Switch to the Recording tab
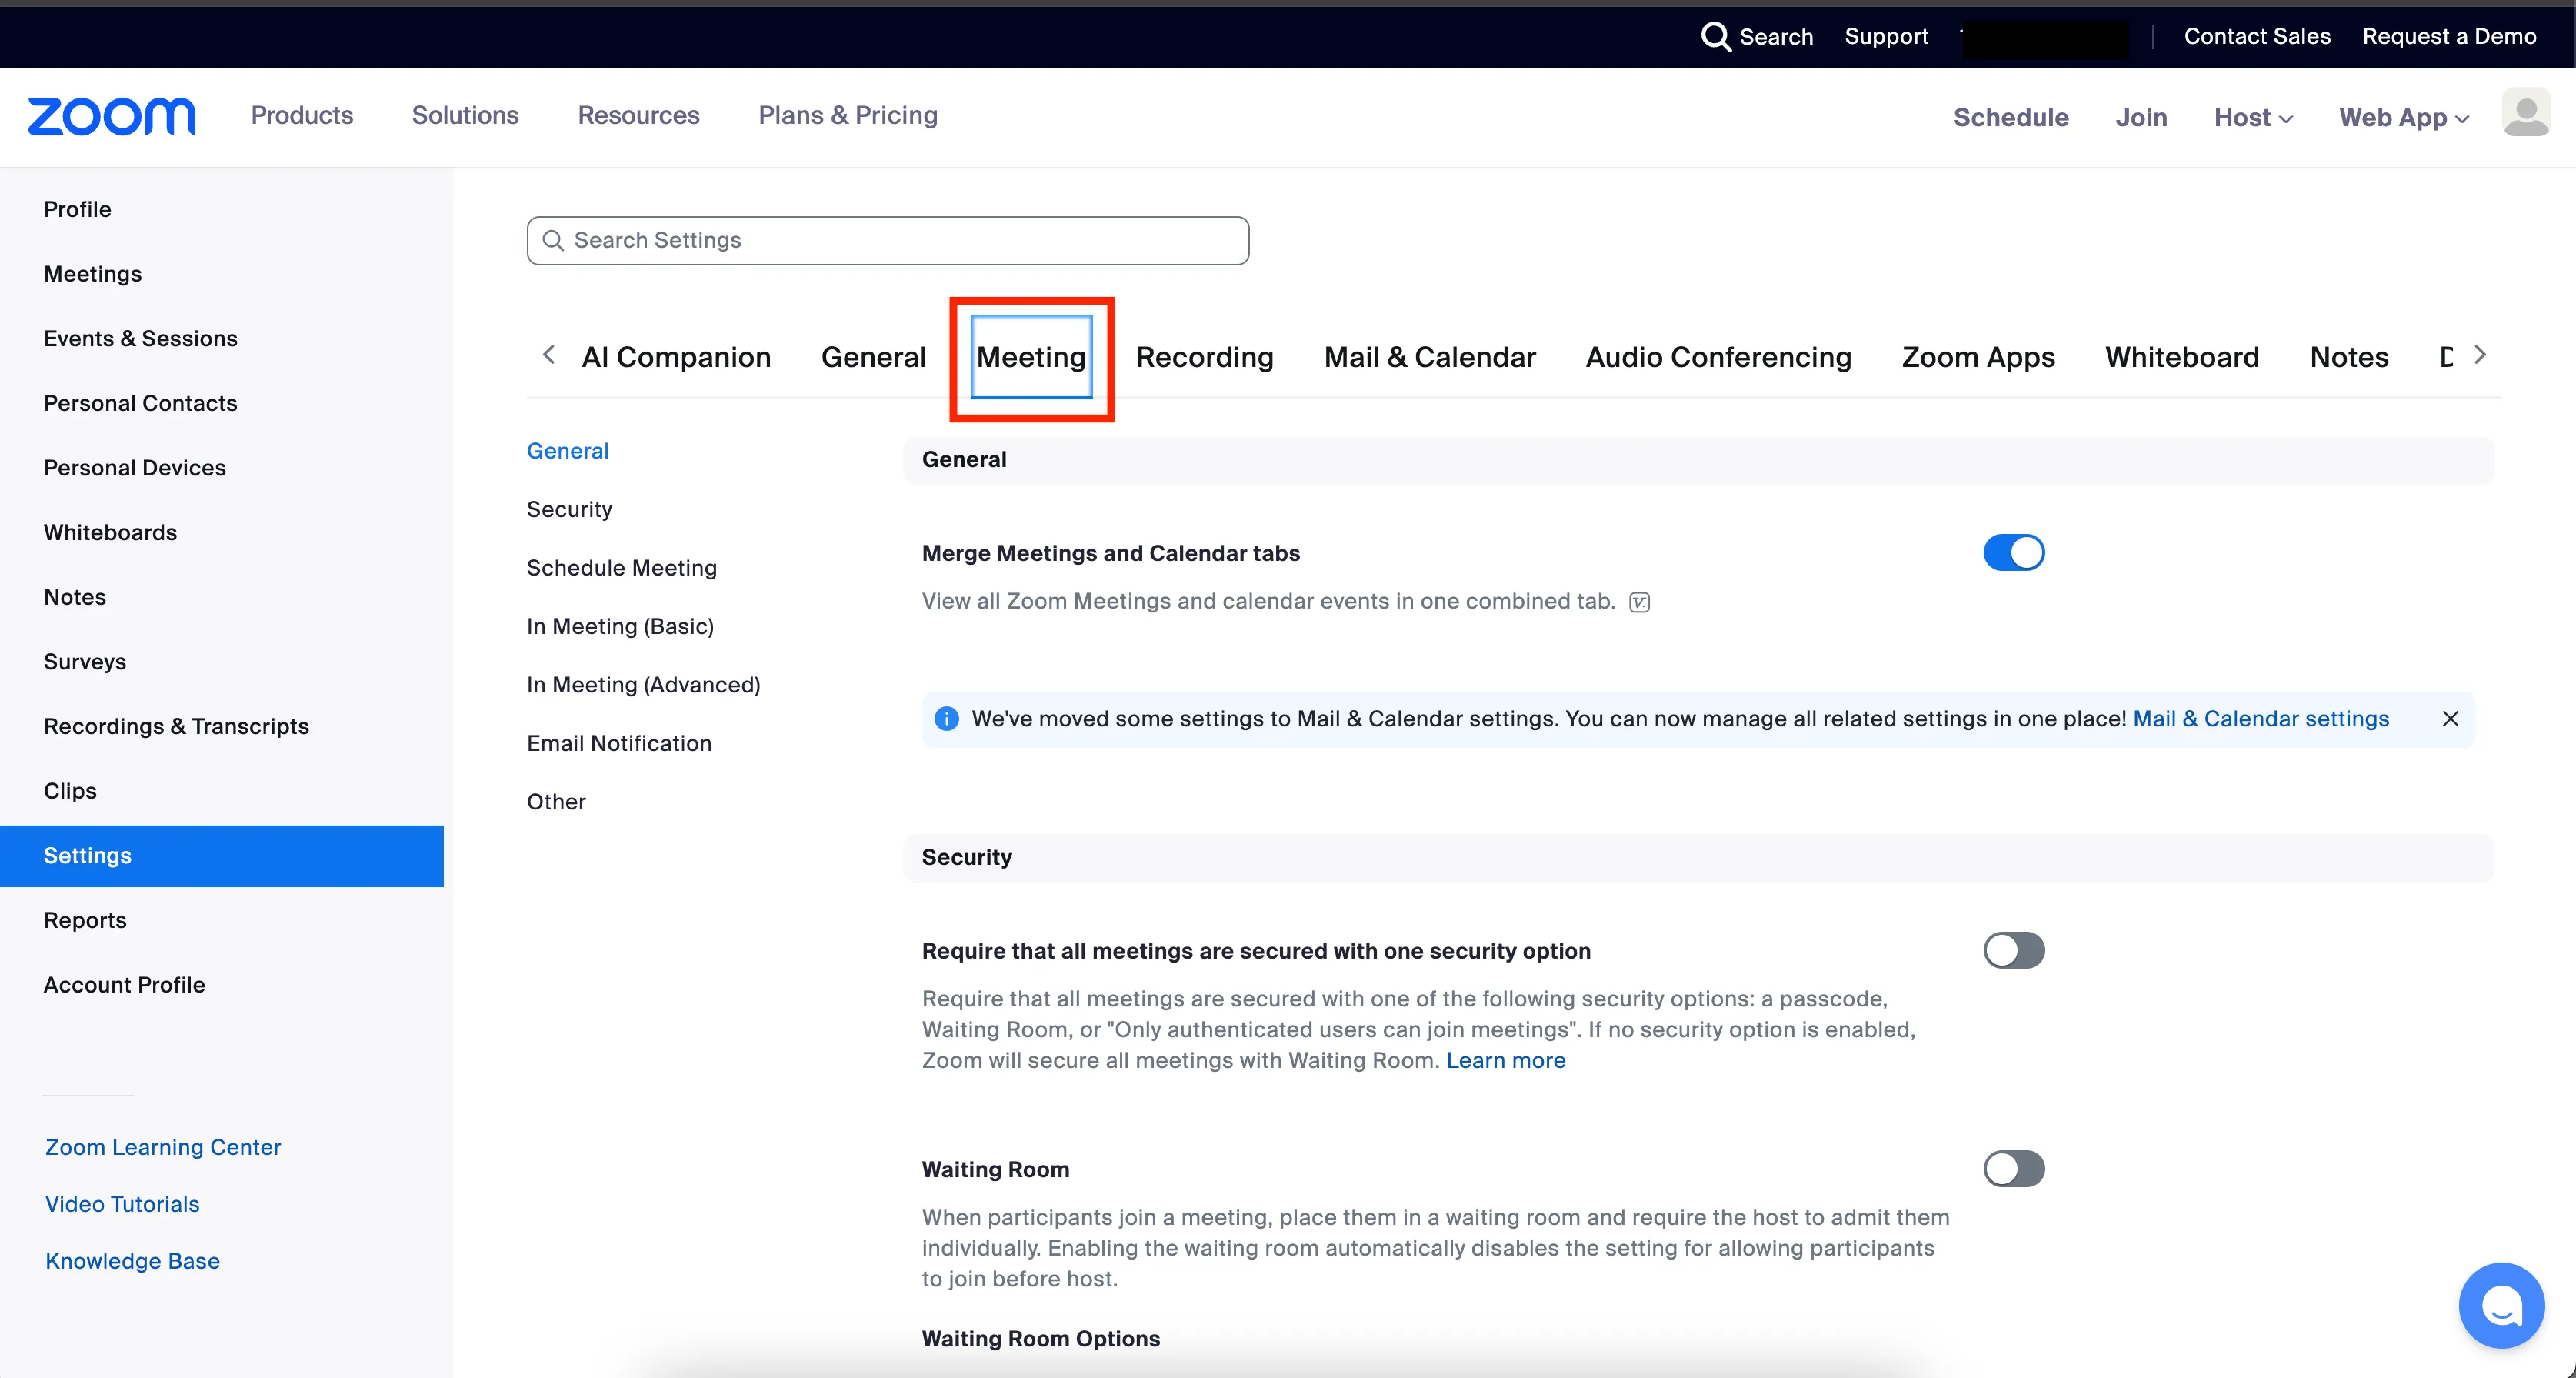Viewport: 2576px width, 1378px height. [1204, 357]
